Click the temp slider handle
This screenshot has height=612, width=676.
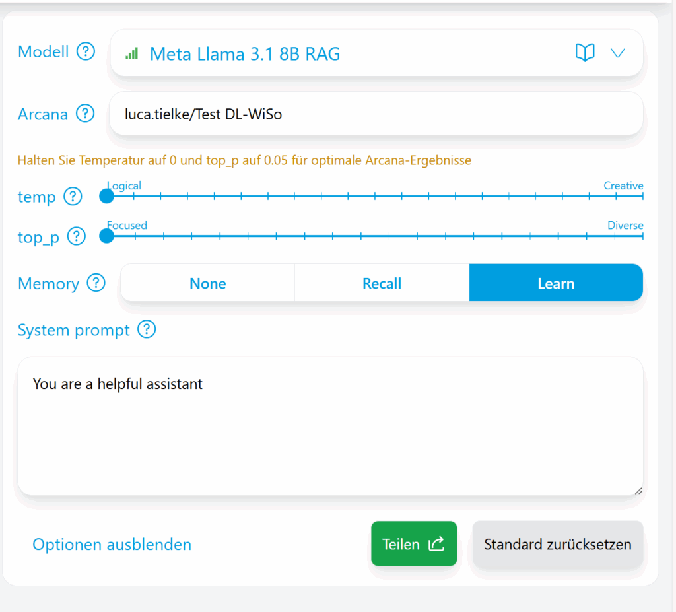(x=106, y=196)
